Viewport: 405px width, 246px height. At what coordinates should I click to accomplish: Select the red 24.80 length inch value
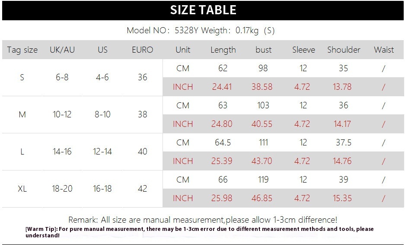click(x=222, y=124)
